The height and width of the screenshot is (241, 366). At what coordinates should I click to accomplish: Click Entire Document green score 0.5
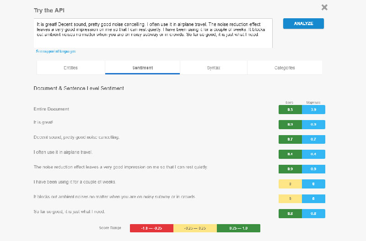coord(290,110)
